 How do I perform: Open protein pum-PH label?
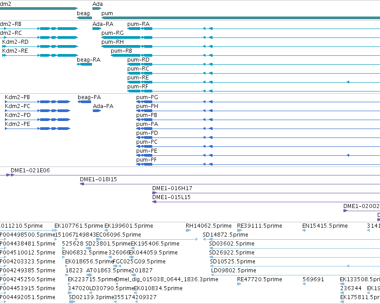pyautogui.click(x=147, y=107)
